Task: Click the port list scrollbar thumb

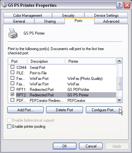Action: pyautogui.click(x=119, y=83)
